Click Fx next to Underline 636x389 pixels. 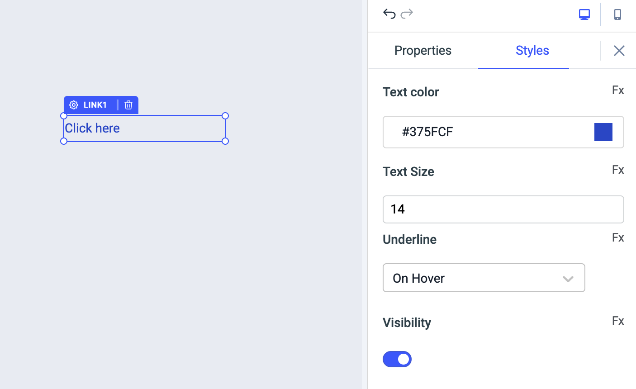(618, 237)
